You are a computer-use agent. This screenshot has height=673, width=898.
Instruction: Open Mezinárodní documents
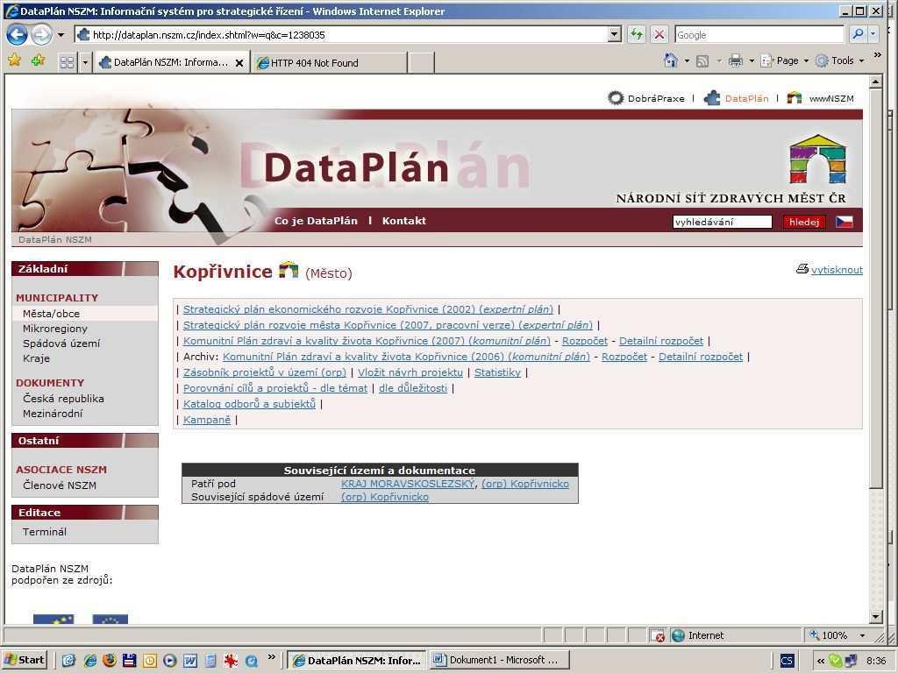(53, 414)
